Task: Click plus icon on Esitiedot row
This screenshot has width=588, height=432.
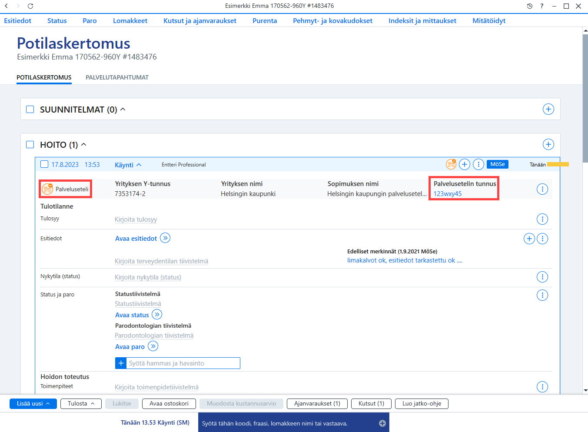Action: coord(529,239)
